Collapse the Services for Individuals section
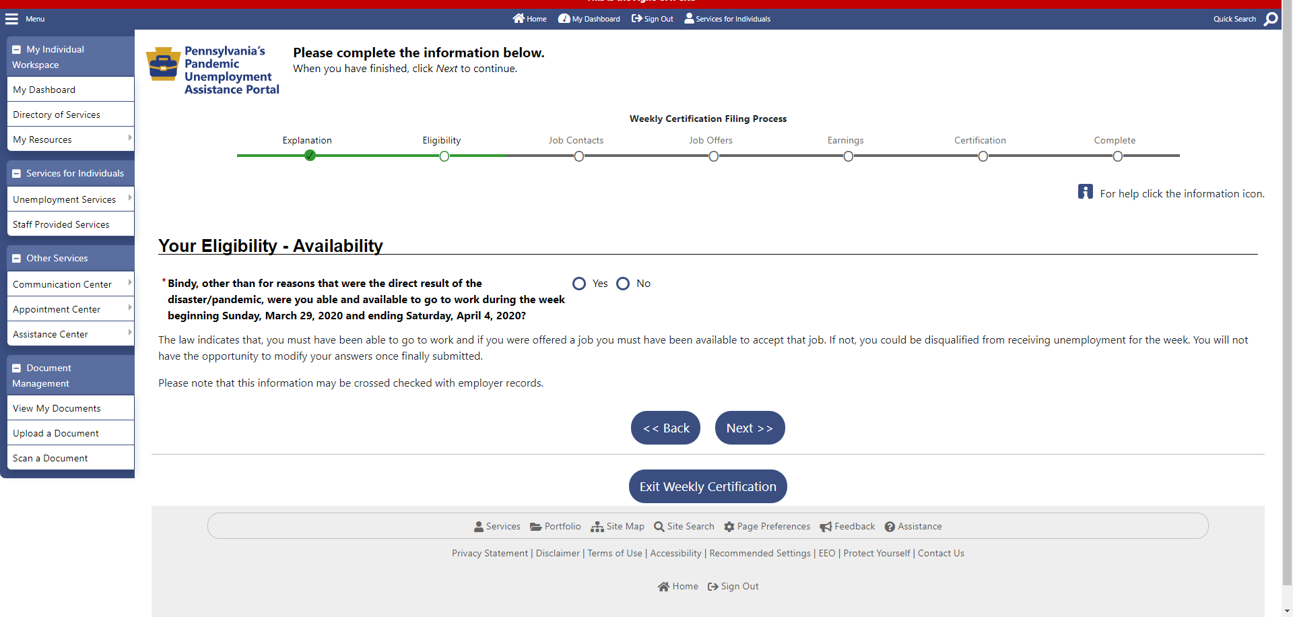The width and height of the screenshot is (1293, 617). coord(17,174)
